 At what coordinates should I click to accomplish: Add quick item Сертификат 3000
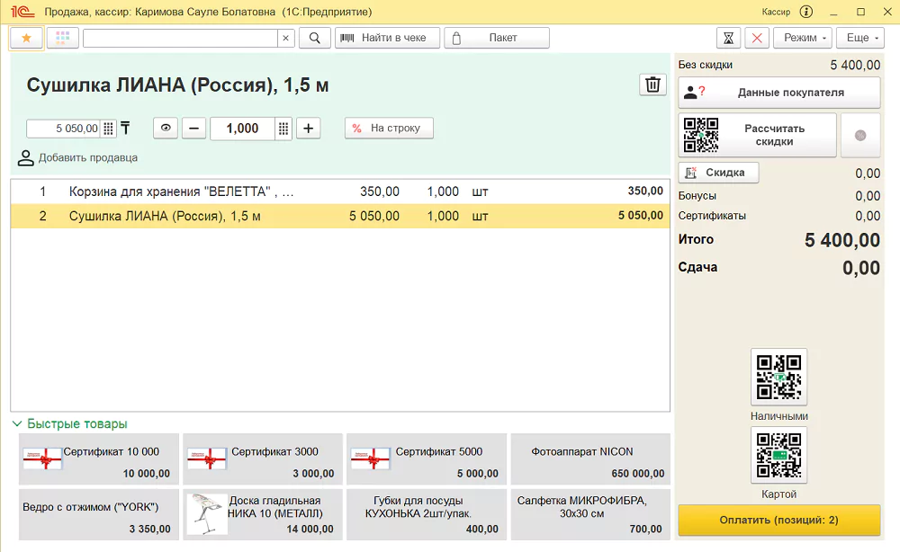pos(263,459)
